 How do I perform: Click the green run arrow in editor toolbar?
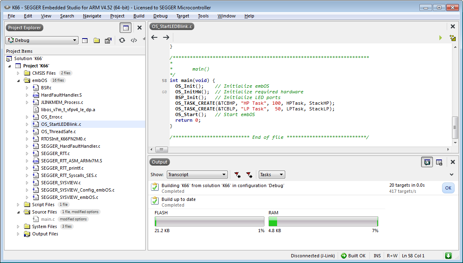point(440,38)
